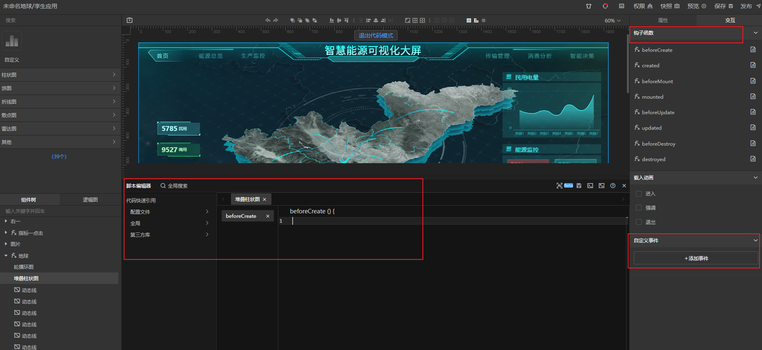Click the component 搜索 search field
The width and height of the screenshot is (762, 350).
[x=60, y=20]
